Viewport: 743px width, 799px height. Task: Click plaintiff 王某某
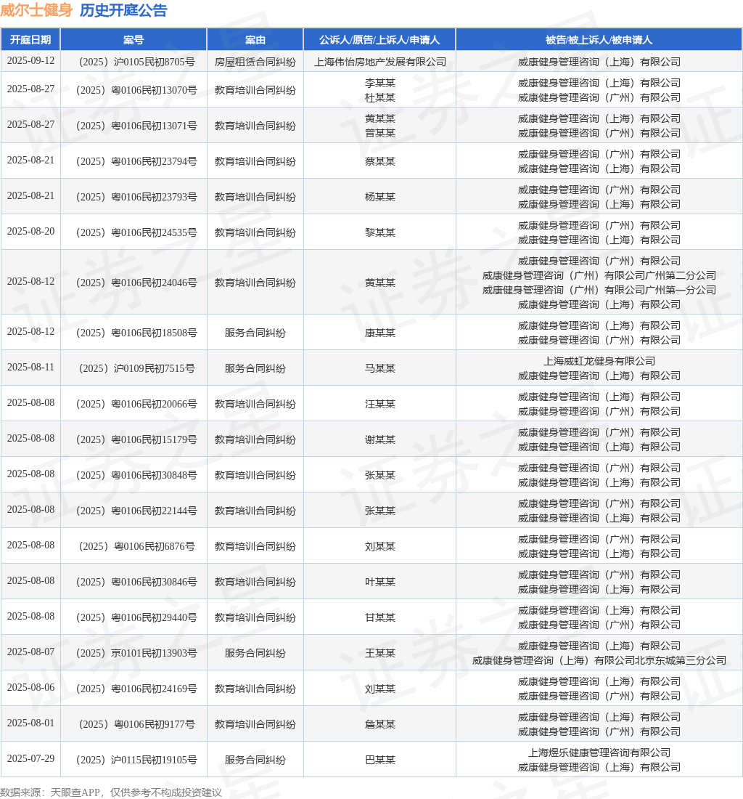pos(379,653)
